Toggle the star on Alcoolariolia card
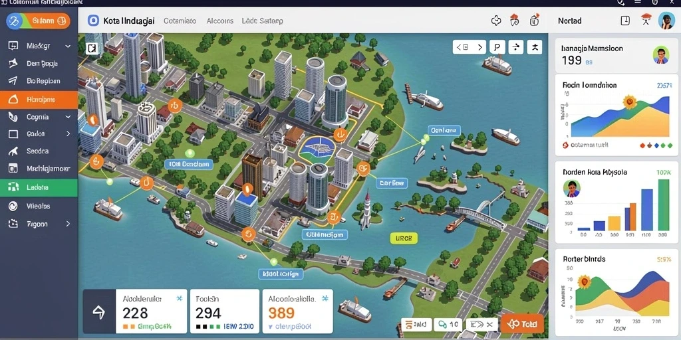The width and height of the screenshot is (681, 340). 325,298
